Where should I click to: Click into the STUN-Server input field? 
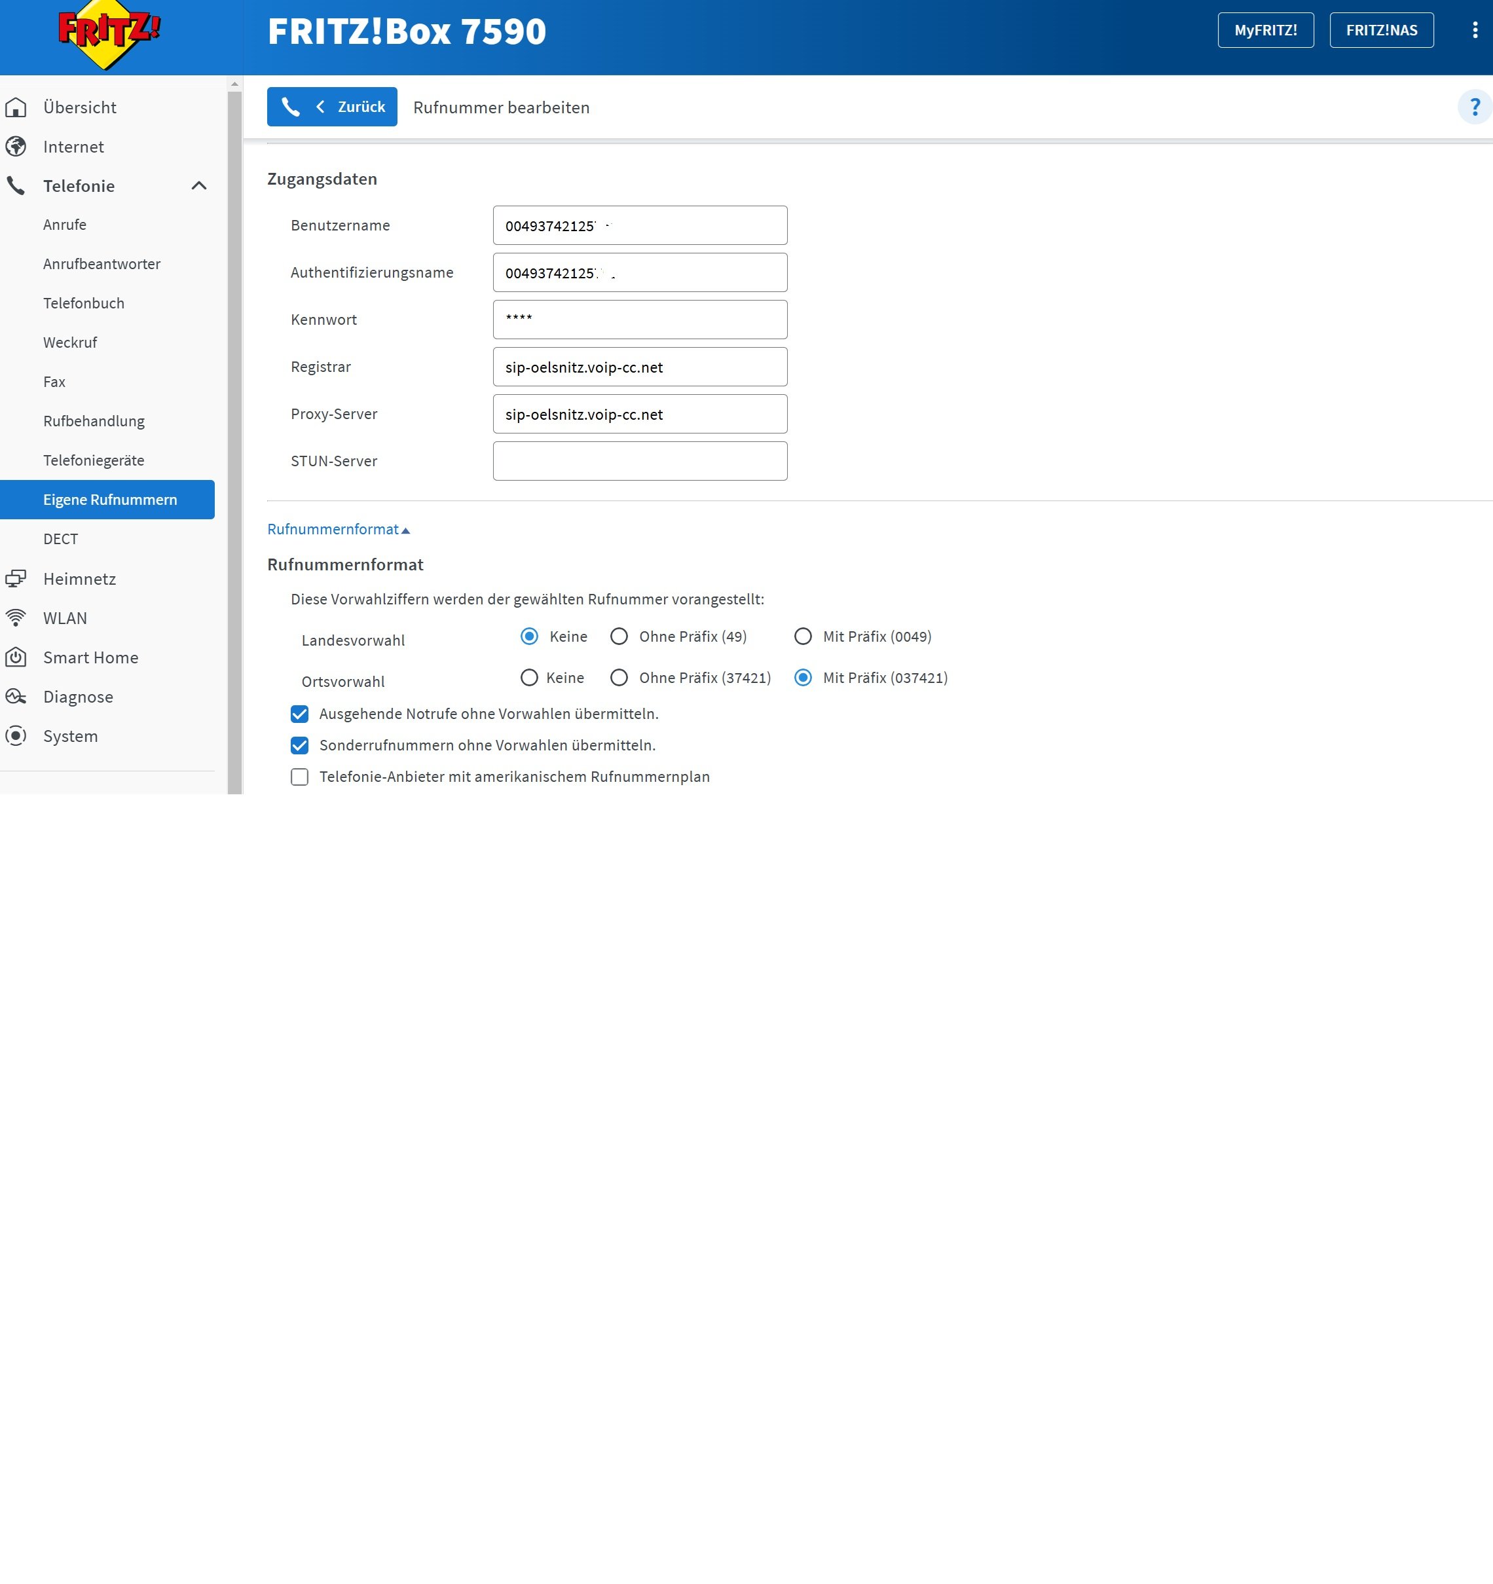(640, 460)
